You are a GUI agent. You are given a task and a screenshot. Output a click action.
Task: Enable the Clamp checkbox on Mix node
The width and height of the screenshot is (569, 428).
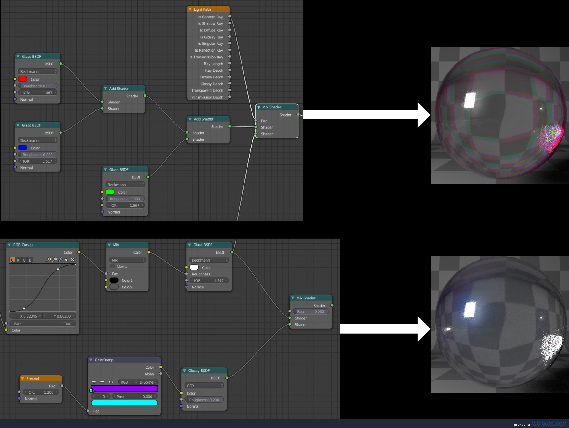click(x=112, y=266)
